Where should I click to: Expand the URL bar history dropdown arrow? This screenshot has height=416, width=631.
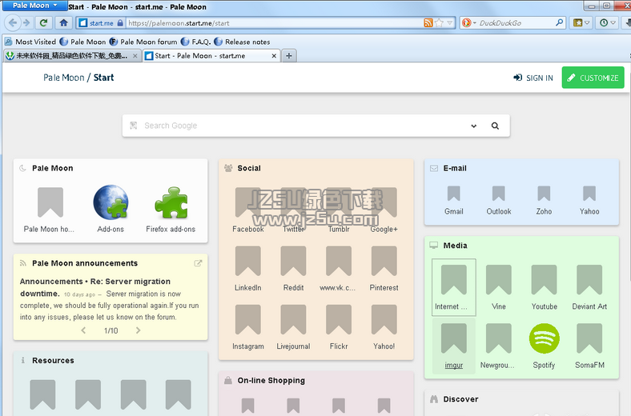click(x=450, y=23)
